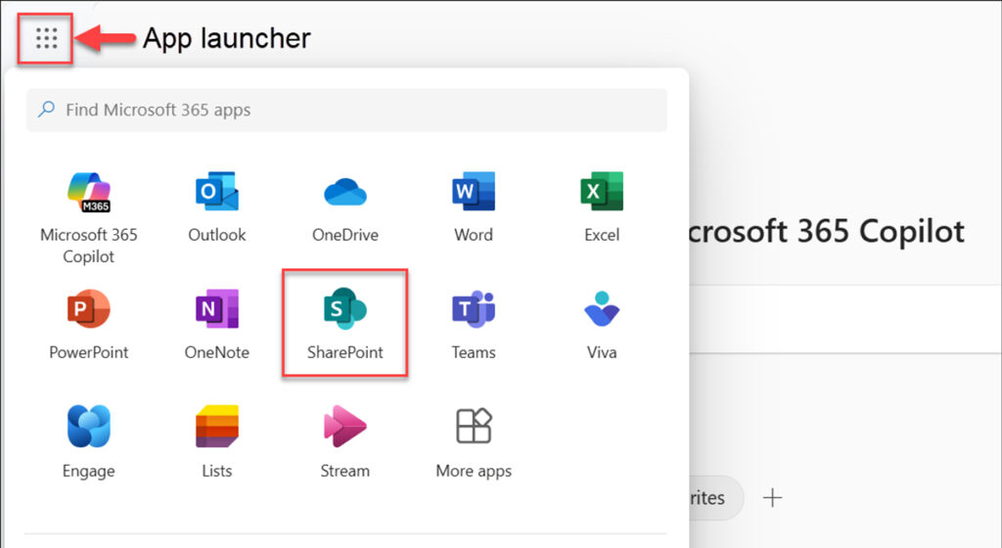Open Microsoft 365 Copilot app
1002x548 pixels.
(x=89, y=217)
